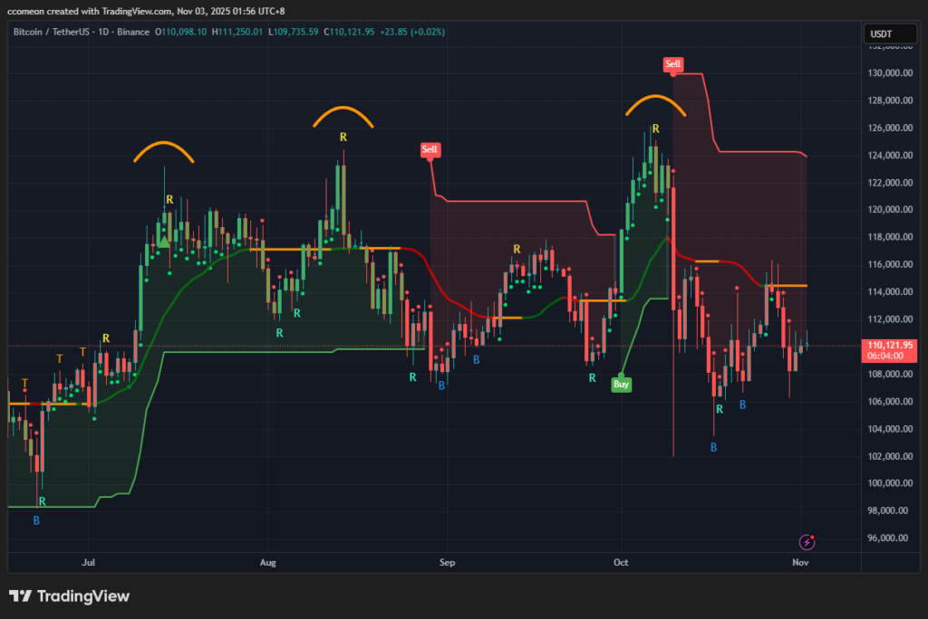The width and height of the screenshot is (928, 619).
Task: Select the green Buy signal label
Action: pos(621,384)
